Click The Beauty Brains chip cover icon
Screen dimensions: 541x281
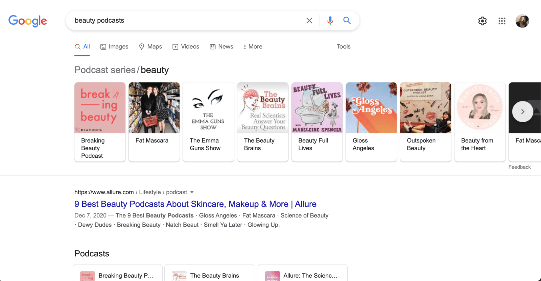pos(179,276)
